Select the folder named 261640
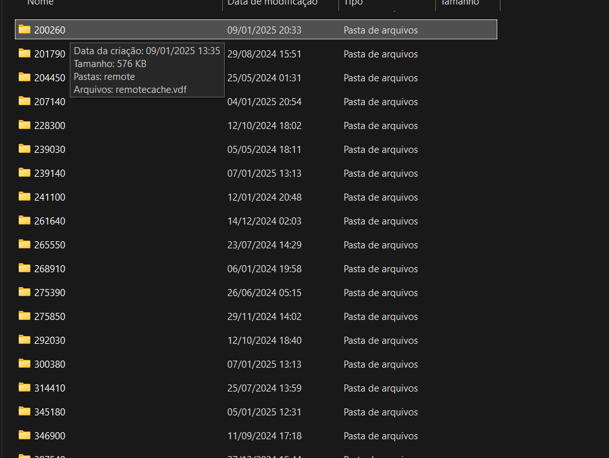 [50, 221]
